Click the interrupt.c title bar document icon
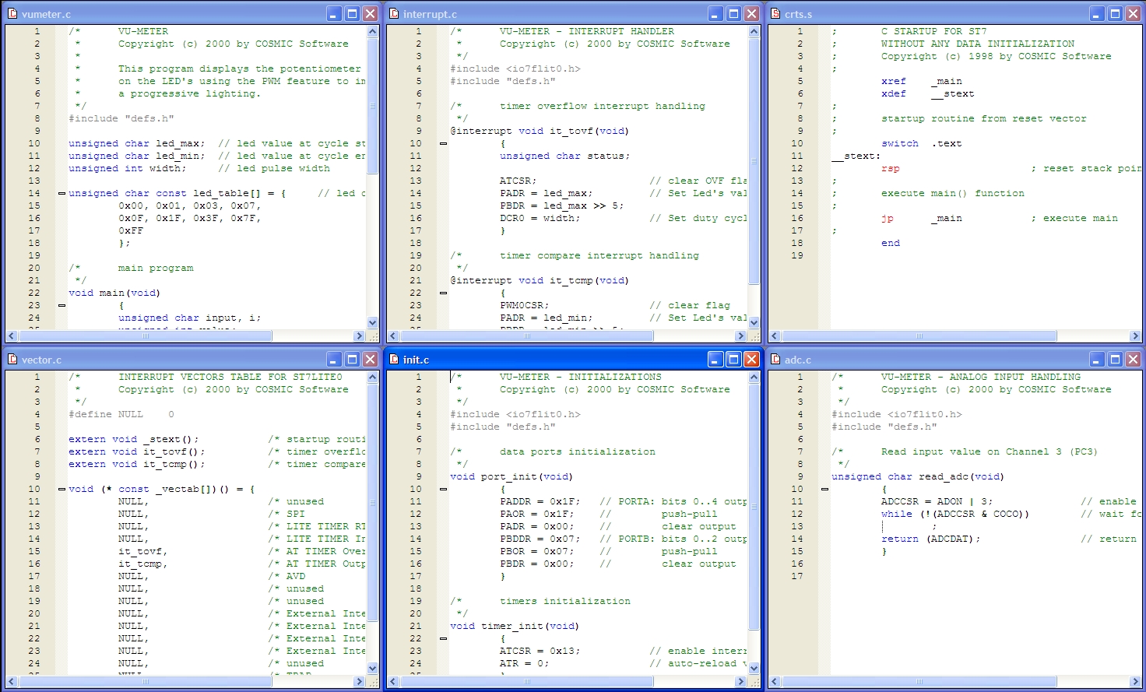1146x692 pixels. [394, 14]
